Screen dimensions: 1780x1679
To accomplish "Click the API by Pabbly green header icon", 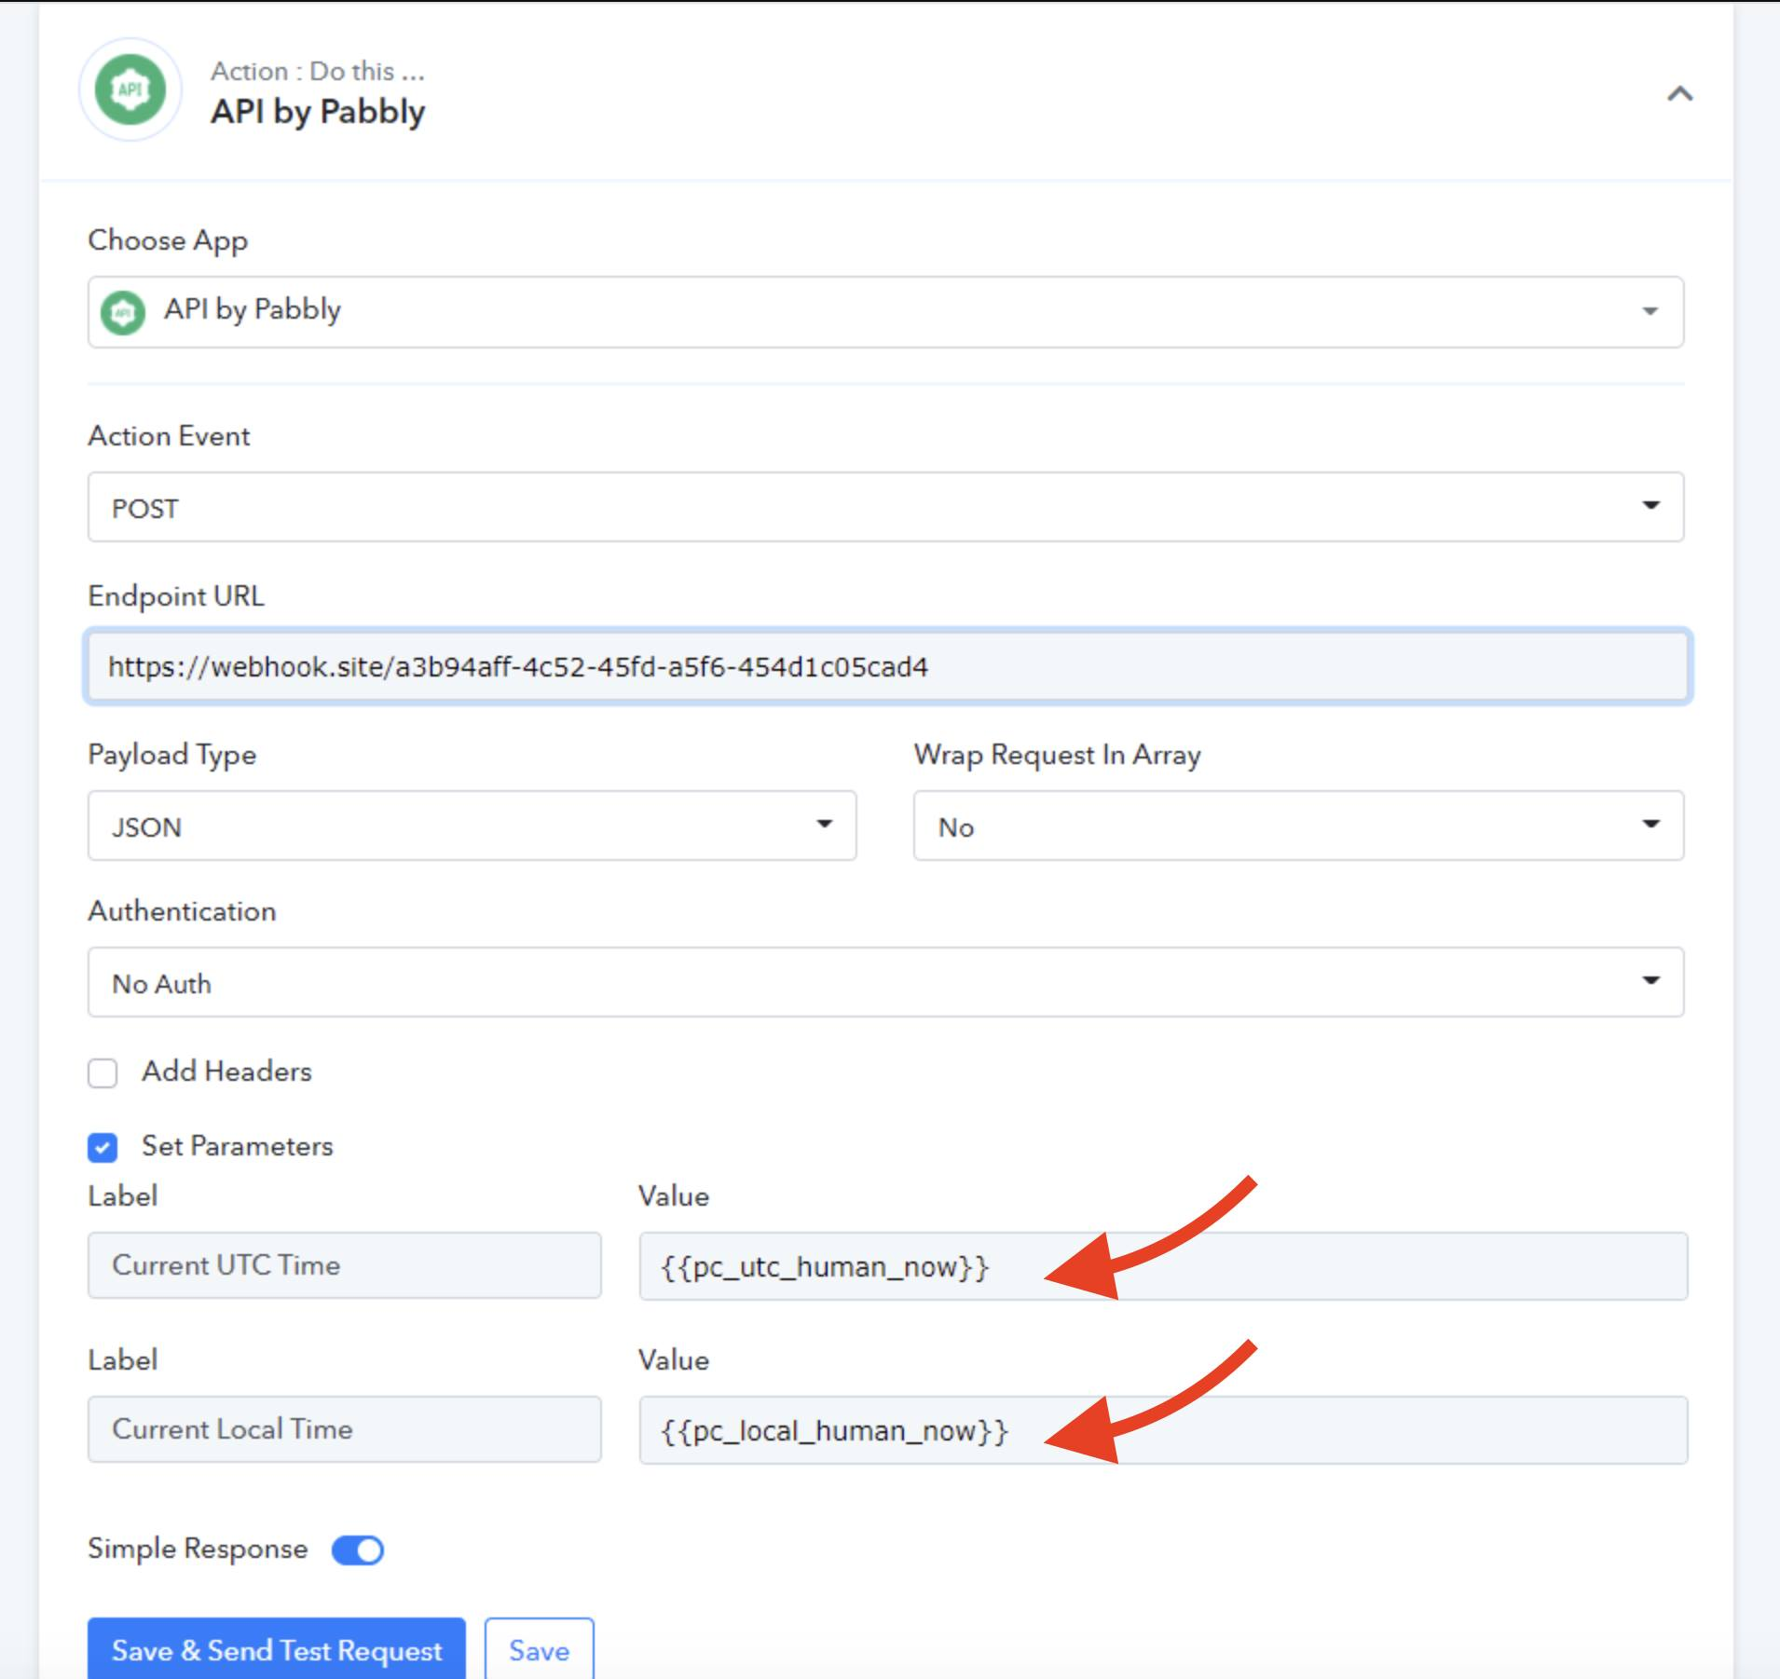I will [130, 90].
